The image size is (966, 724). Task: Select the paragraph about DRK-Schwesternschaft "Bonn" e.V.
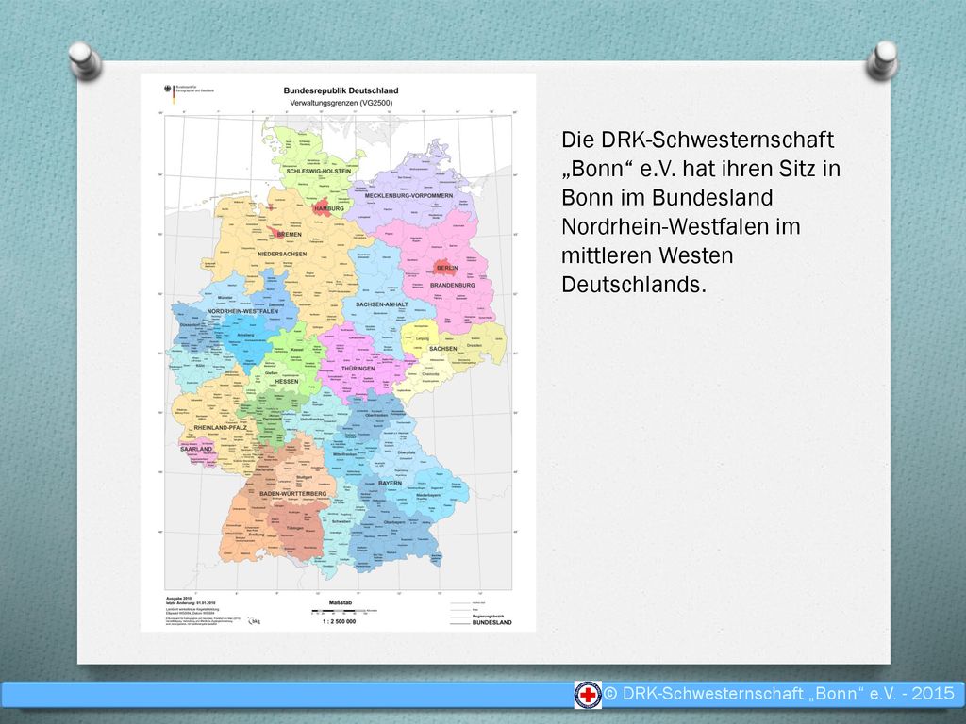(701, 212)
